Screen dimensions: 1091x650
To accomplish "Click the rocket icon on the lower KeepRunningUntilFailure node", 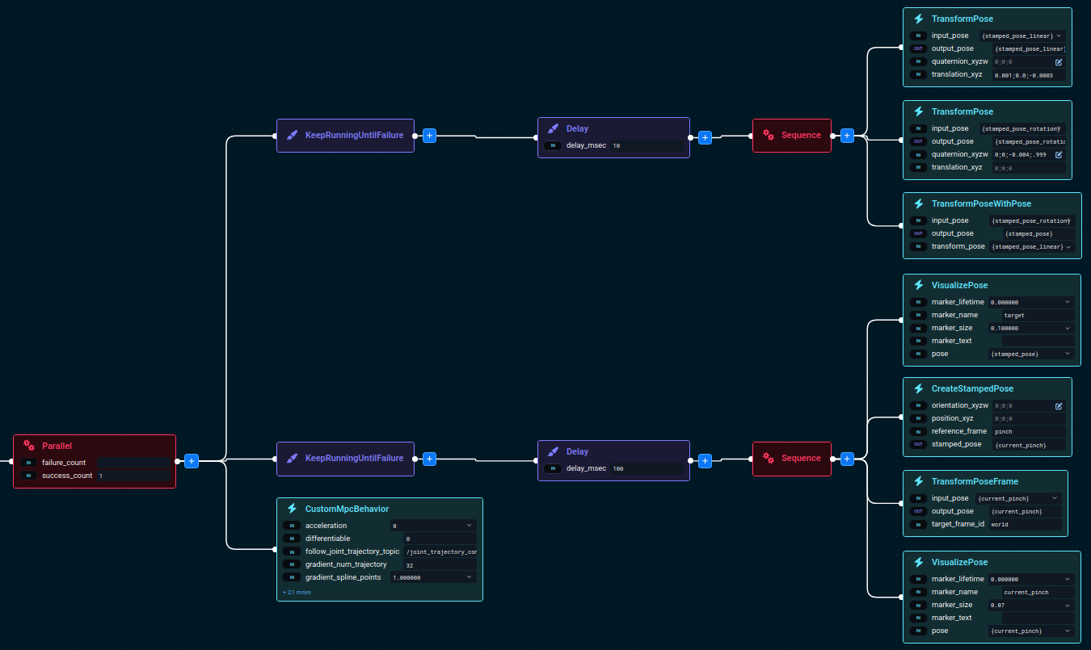I will [x=291, y=458].
